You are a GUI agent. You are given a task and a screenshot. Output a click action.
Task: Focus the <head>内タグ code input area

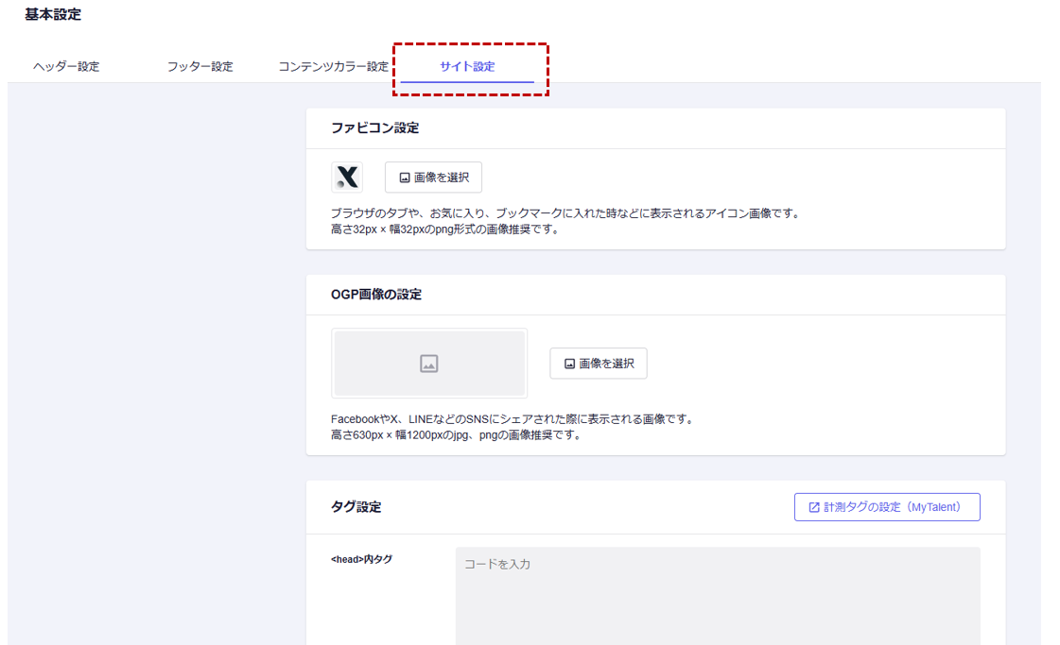(x=717, y=595)
